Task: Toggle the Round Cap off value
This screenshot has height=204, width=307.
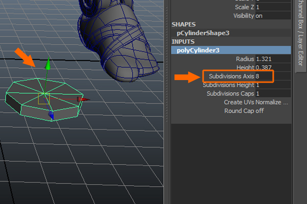Action: click(x=259, y=111)
